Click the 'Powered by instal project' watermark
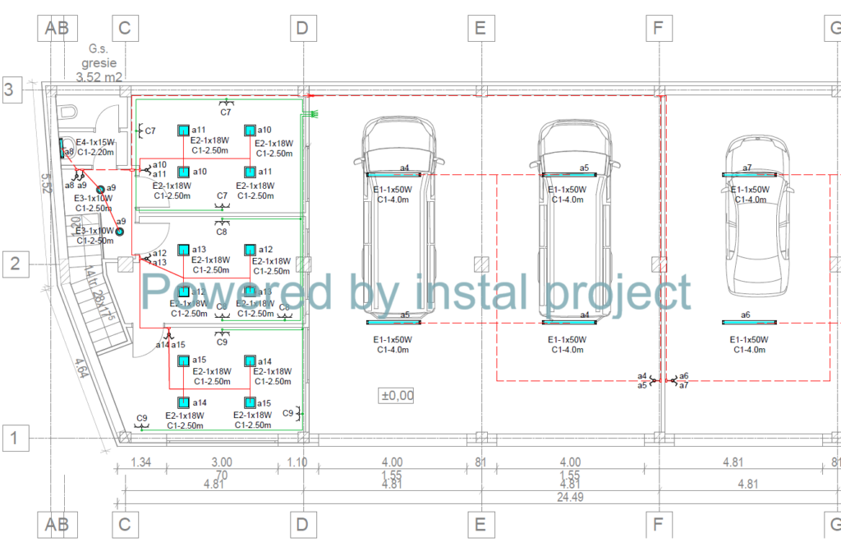Viewport: 841px width, 542px height. pyautogui.click(x=417, y=292)
